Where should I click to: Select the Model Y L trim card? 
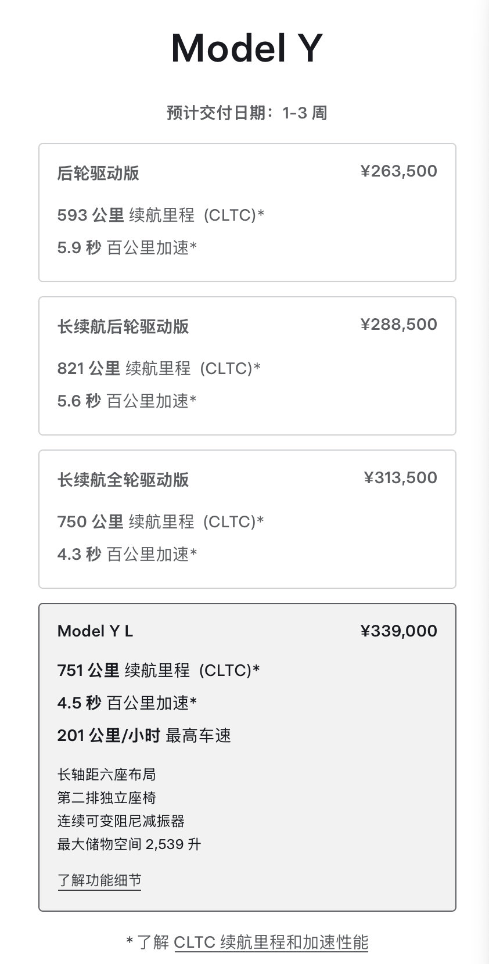point(247,757)
